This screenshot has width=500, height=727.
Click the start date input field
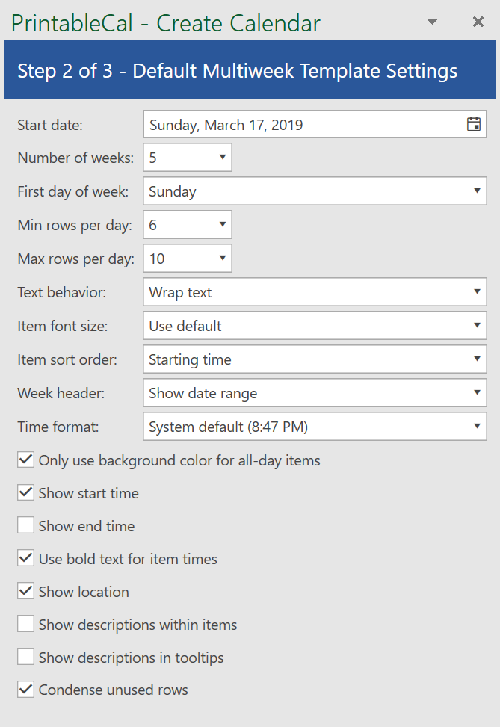tap(299, 123)
